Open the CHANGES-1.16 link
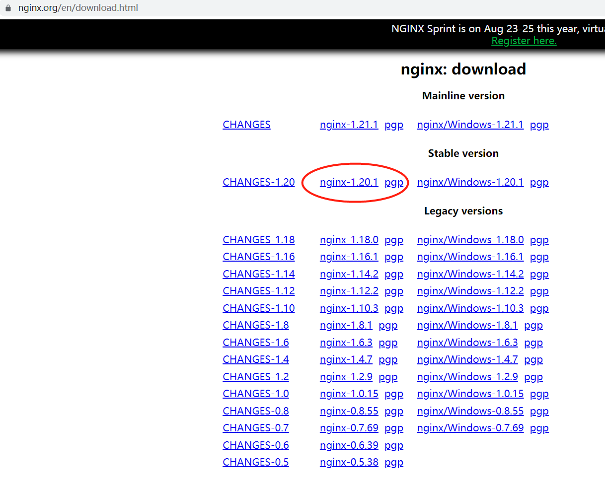 [x=259, y=257]
